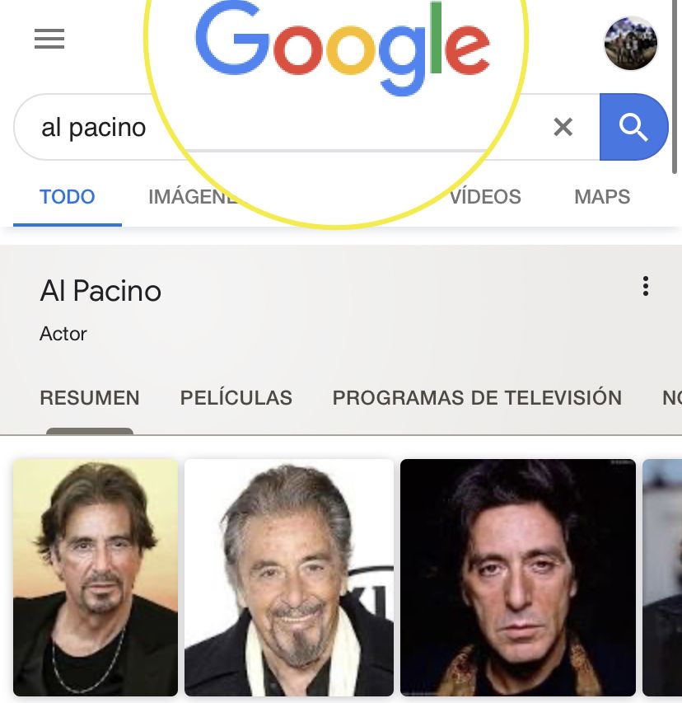Switch to the IMÁGENES tab
This screenshot has height=703, width=682.
tap(193, 197)
